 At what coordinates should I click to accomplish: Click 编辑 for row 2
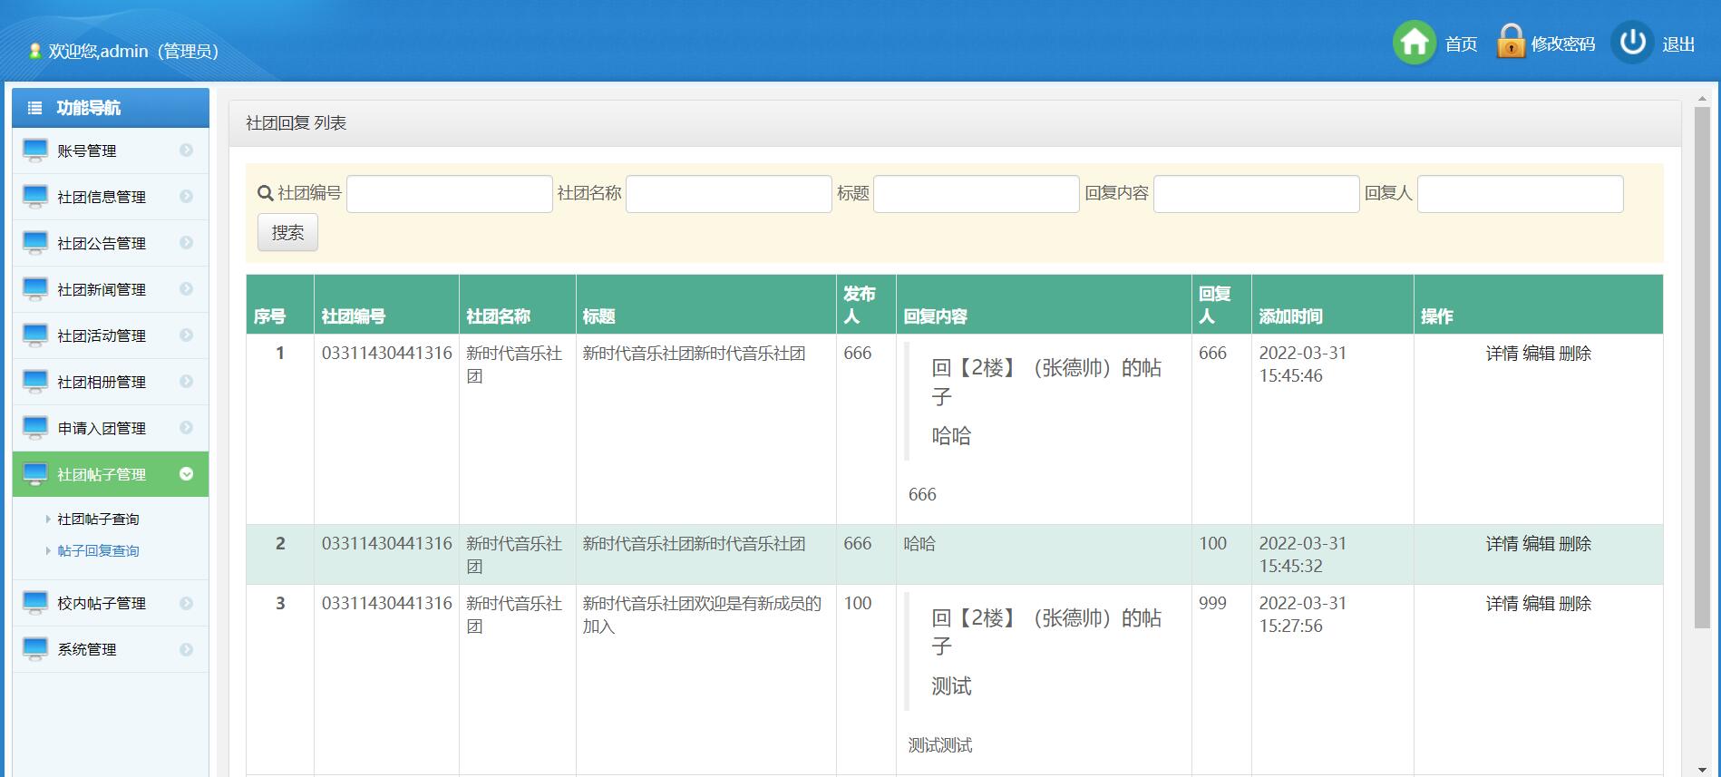click(x=1538, y=544)
